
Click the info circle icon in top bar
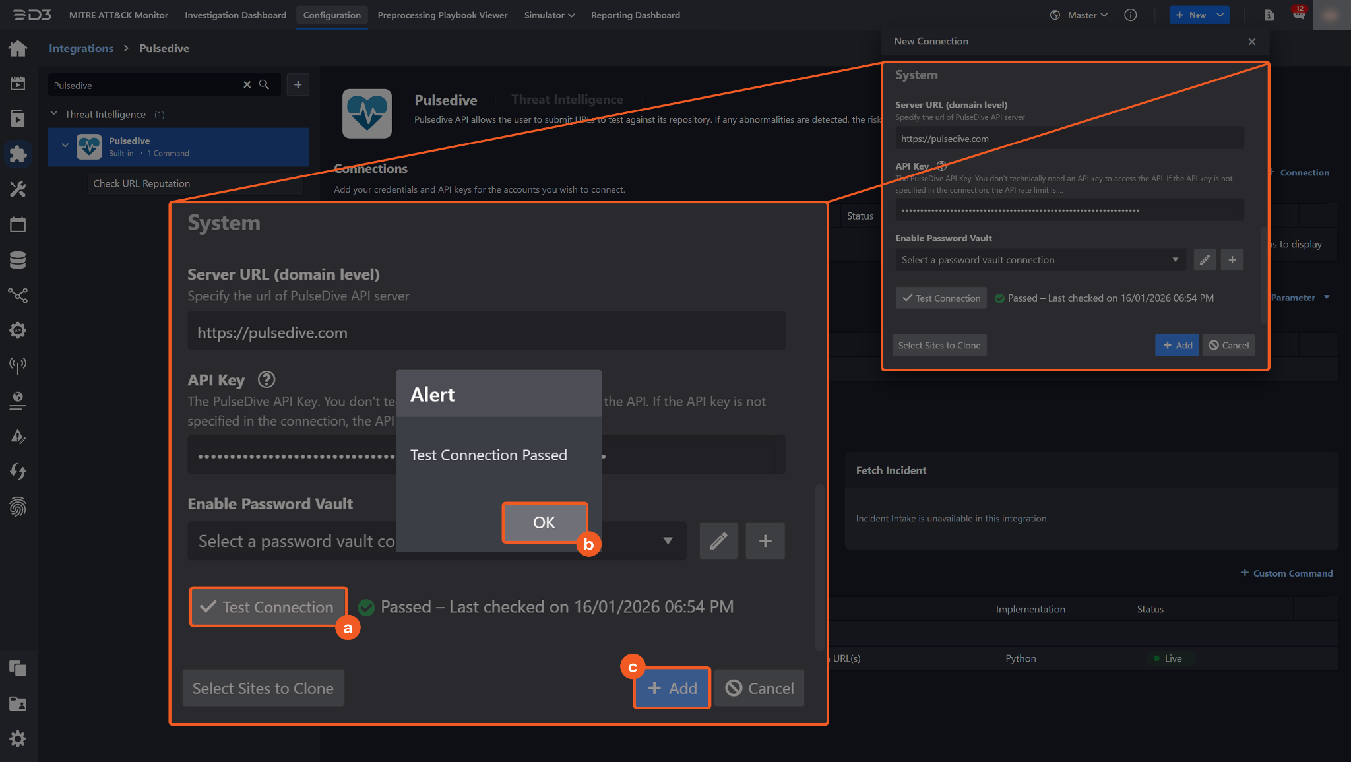point(1130,15)
